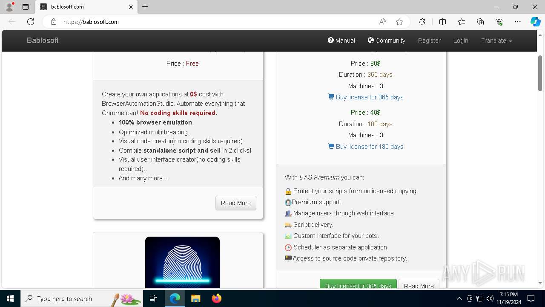Click Read More on BAS Premium card
The width and height of the screenshot is (545, 307).
pos(419,284)
